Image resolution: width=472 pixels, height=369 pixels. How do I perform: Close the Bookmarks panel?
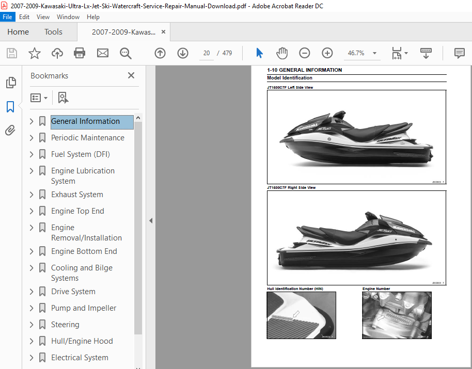tap(131, 75)
